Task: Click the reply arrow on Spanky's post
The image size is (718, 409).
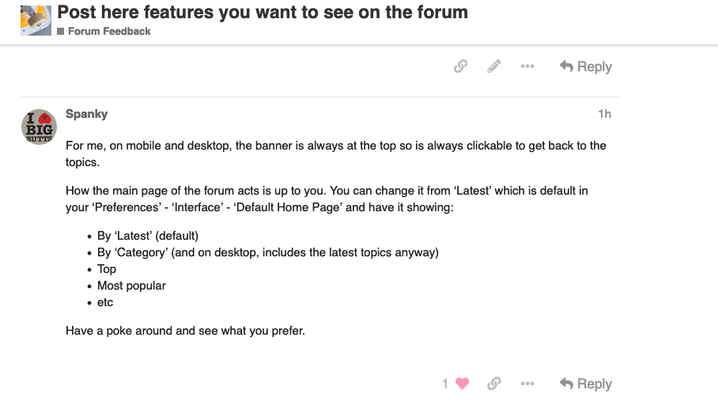Action: coord(586,384)
